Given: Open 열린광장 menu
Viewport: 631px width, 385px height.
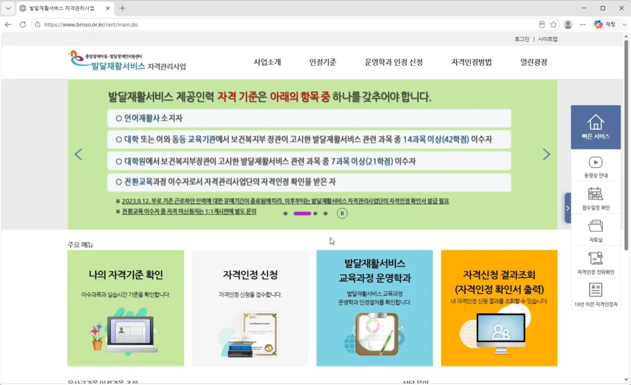Looking at the screenshot, I should (534, 62).
